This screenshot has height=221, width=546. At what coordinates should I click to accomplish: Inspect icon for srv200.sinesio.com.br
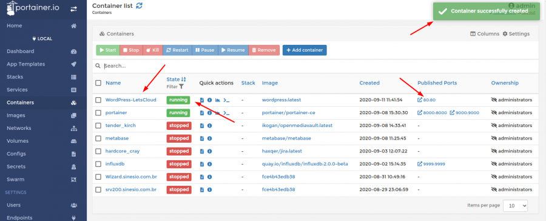(x=210, y=189)
